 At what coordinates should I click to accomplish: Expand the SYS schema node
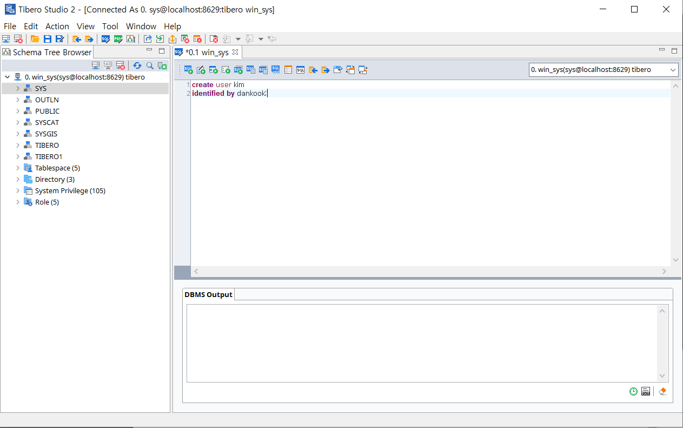[18, 88]
